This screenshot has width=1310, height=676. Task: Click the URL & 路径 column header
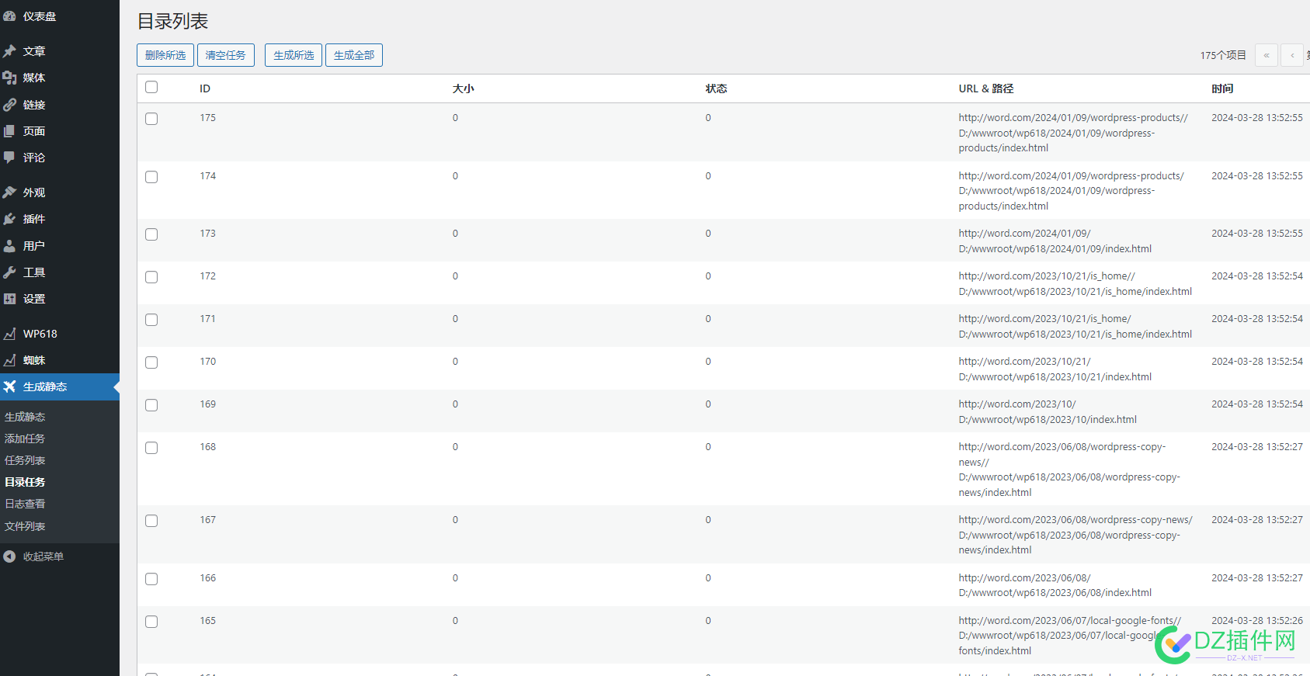pos(986,88)
